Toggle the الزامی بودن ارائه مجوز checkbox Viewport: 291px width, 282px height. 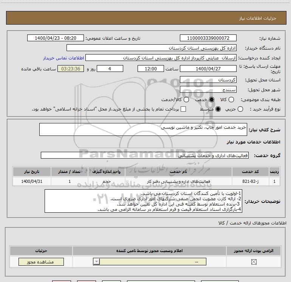(x=254, y=262)
